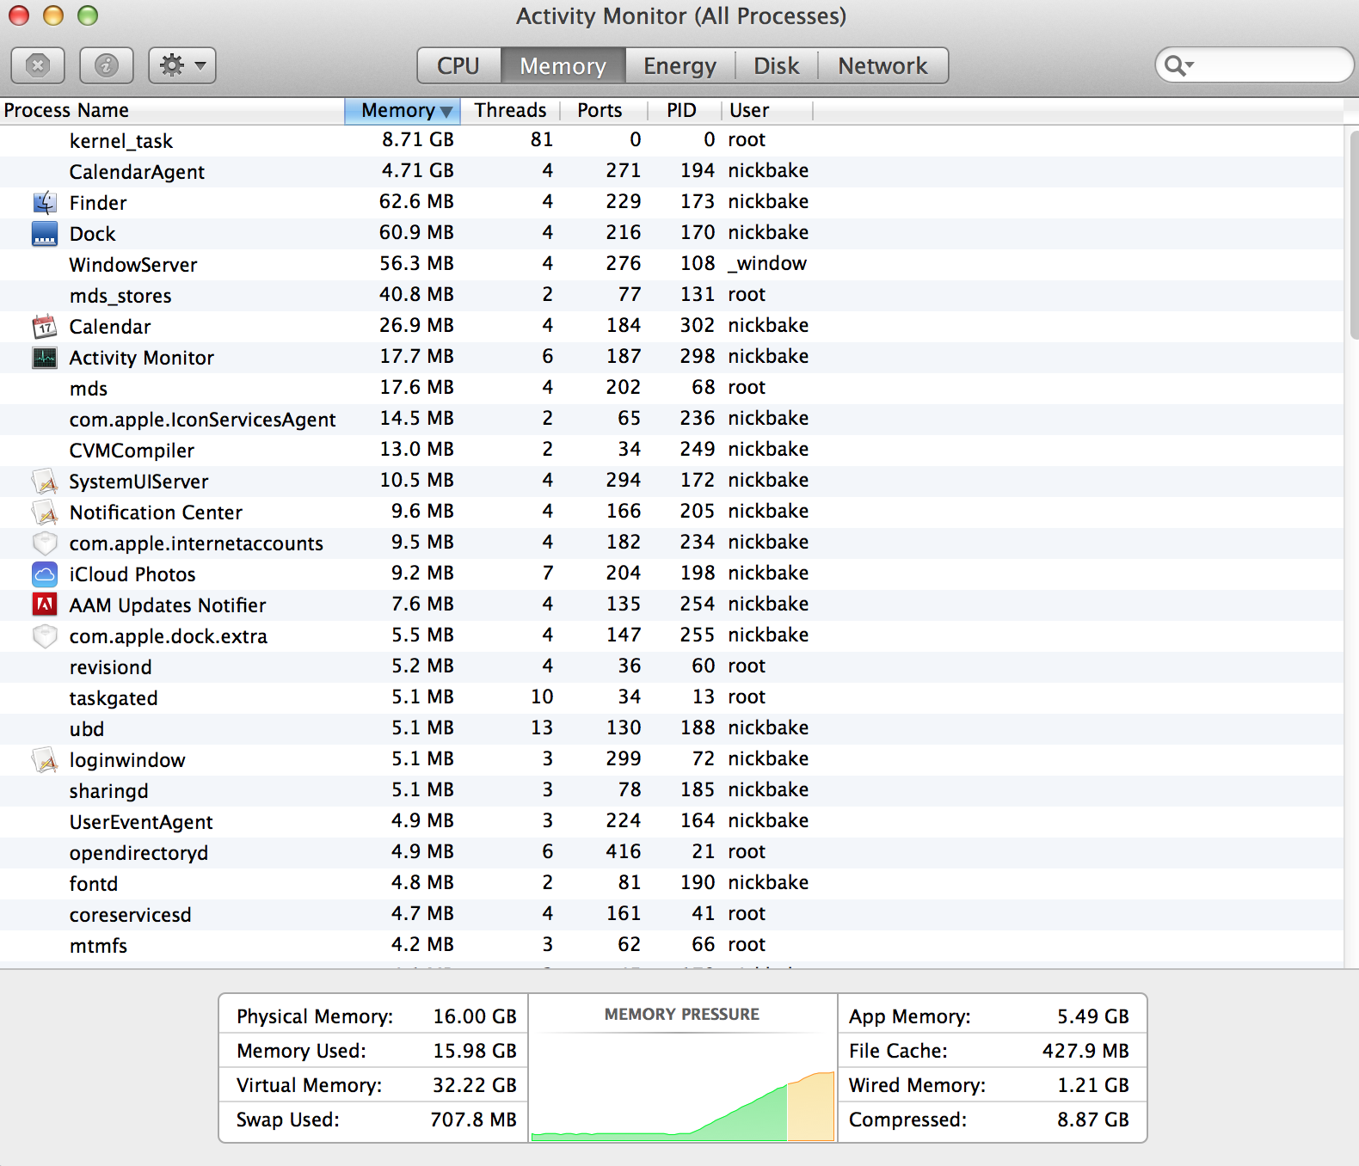Click the AAM Updates Notifier Adobe icon
This screenshot has height=1166, width=1359.
[45, 605]
